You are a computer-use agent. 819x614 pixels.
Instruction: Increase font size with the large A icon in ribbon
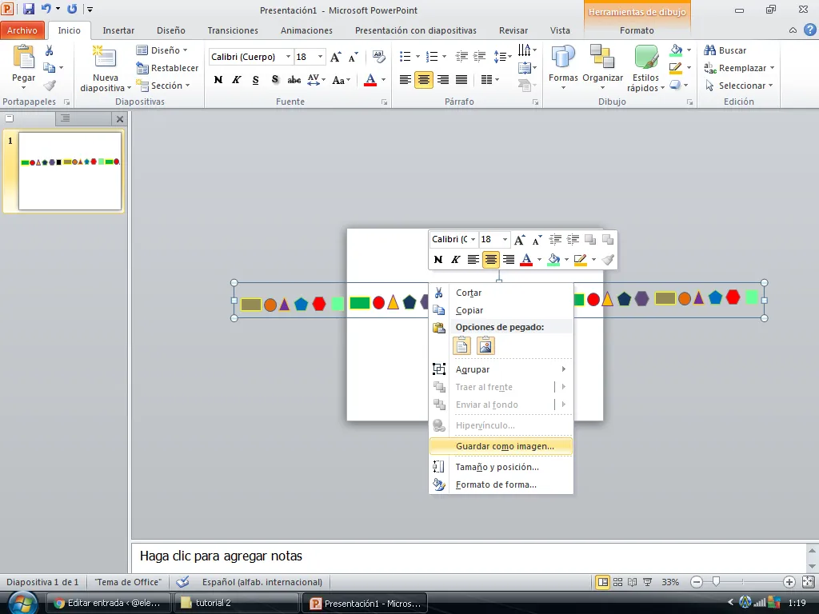[336, 57]
